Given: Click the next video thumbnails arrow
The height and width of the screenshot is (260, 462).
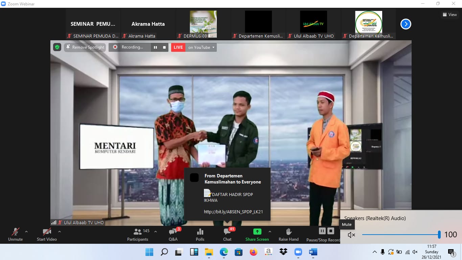Looking at the screenshot, I should (x=406, y=24).
